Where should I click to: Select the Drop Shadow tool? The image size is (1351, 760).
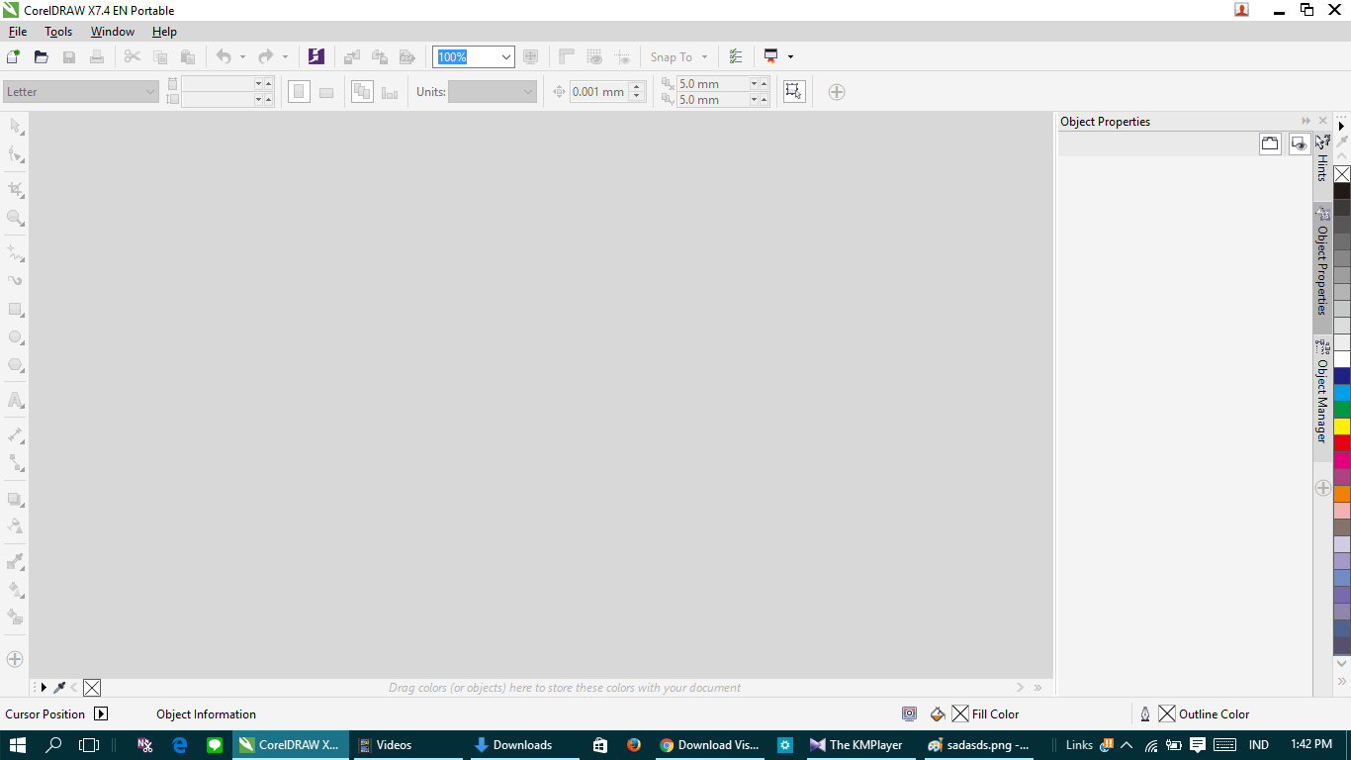(x=15, y=499)
